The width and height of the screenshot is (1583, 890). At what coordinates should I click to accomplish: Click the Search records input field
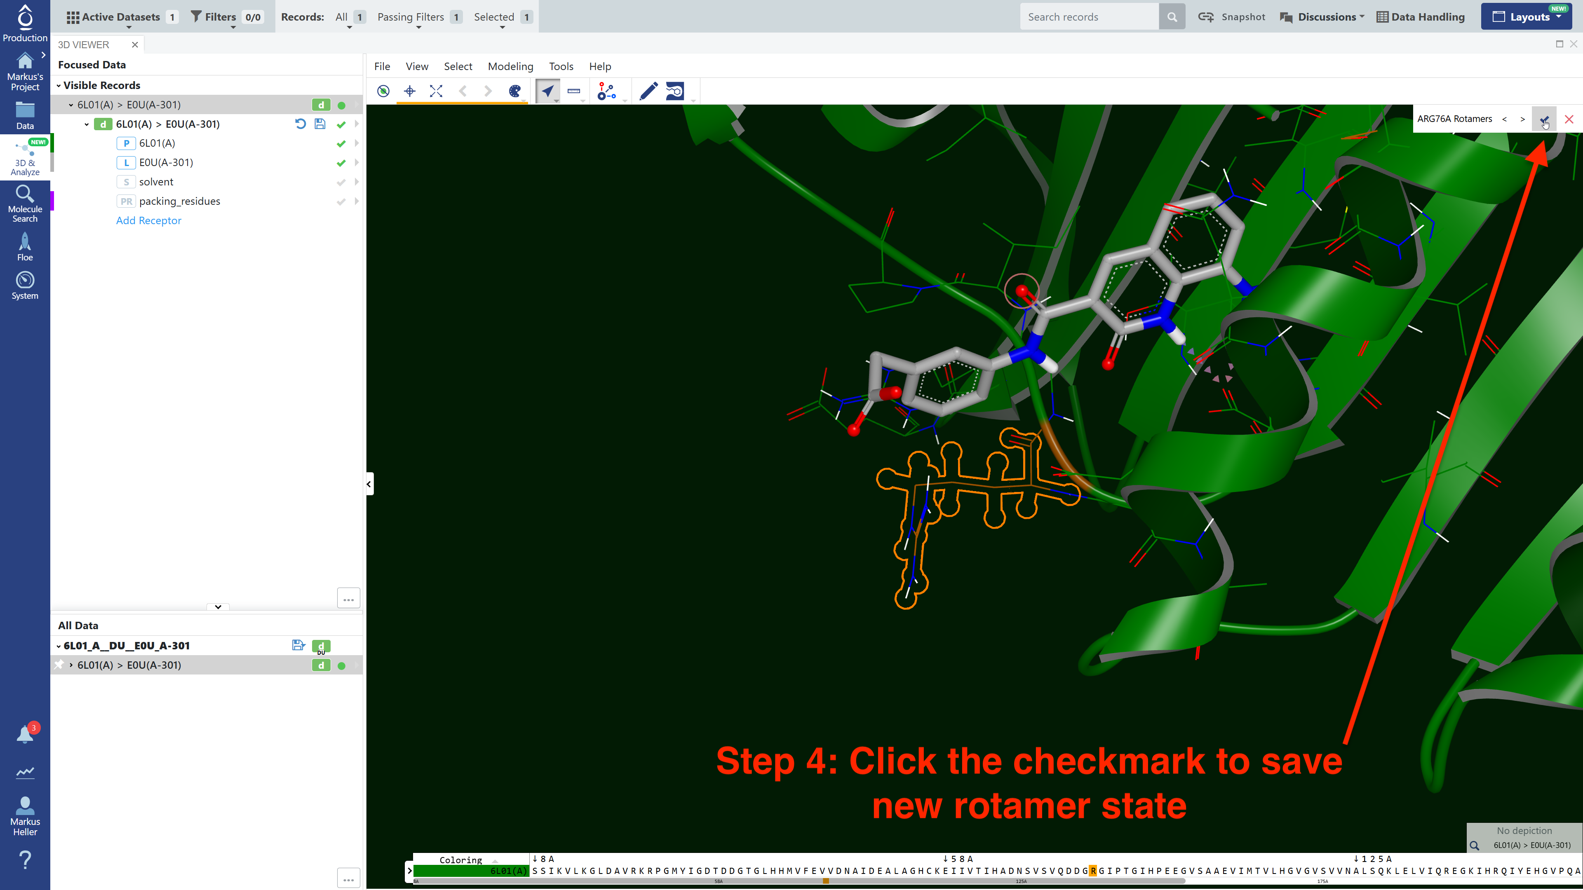point(1089,16)
